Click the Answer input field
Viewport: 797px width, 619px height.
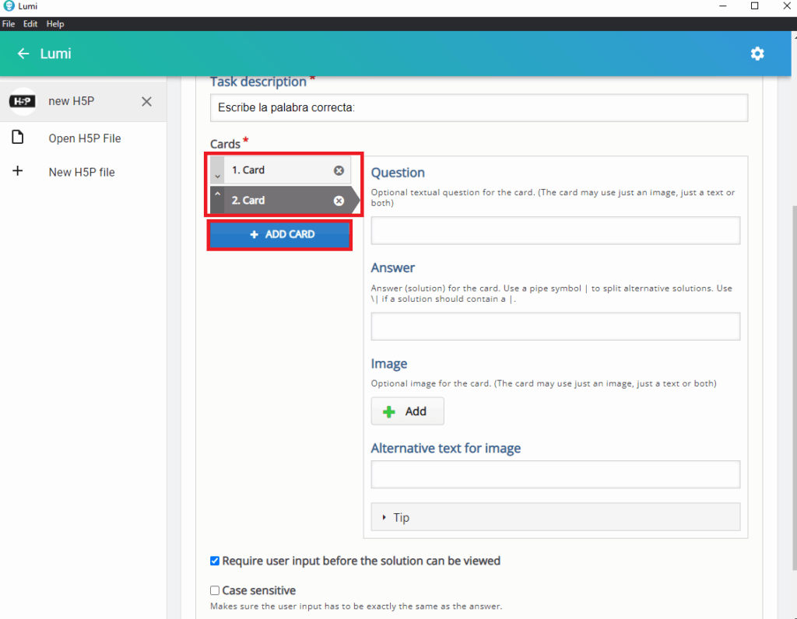tap(555, 327)
